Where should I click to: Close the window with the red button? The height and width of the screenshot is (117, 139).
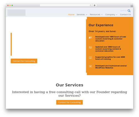coord(8,6)
